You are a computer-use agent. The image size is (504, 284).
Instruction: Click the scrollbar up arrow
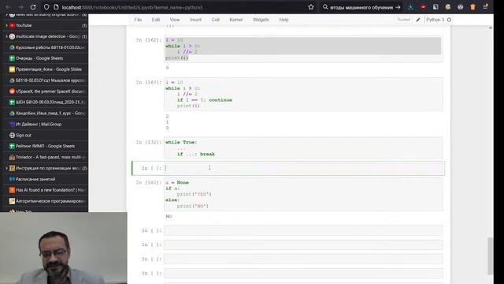click(x=490, y=28)
